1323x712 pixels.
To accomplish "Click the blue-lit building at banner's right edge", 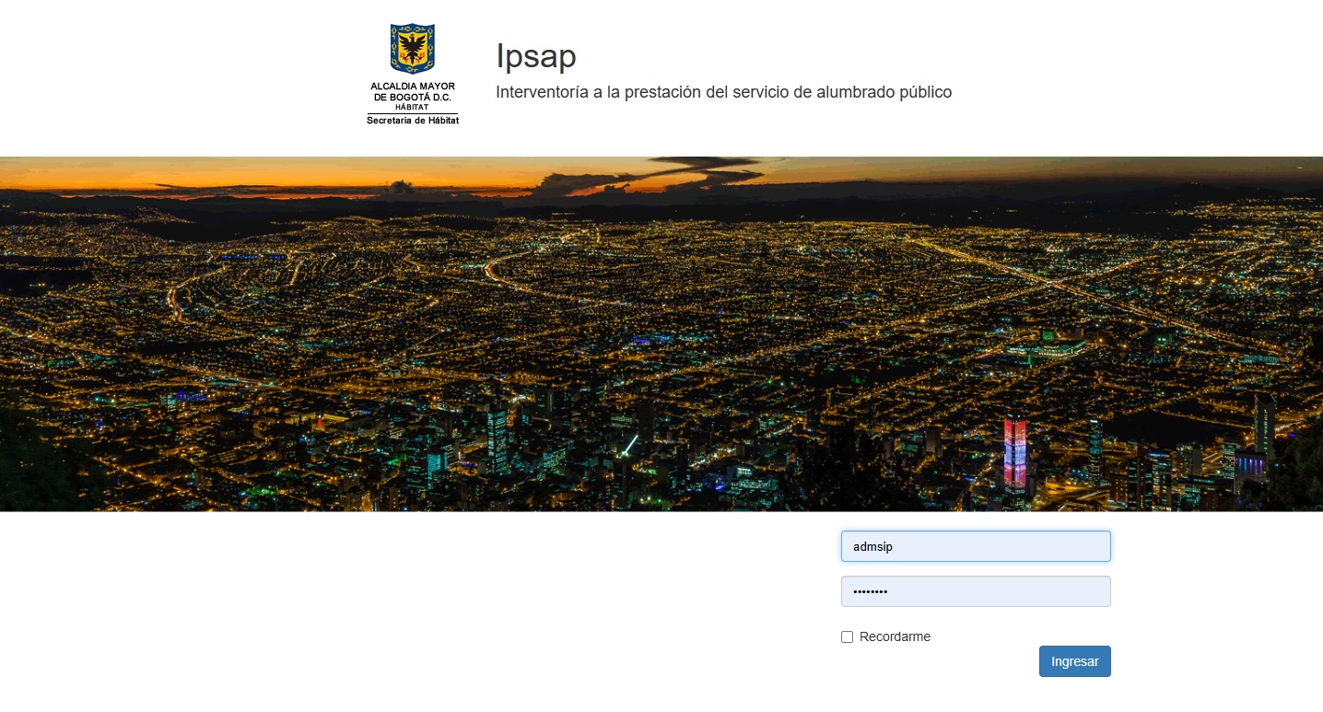I will click(1250, 463).
